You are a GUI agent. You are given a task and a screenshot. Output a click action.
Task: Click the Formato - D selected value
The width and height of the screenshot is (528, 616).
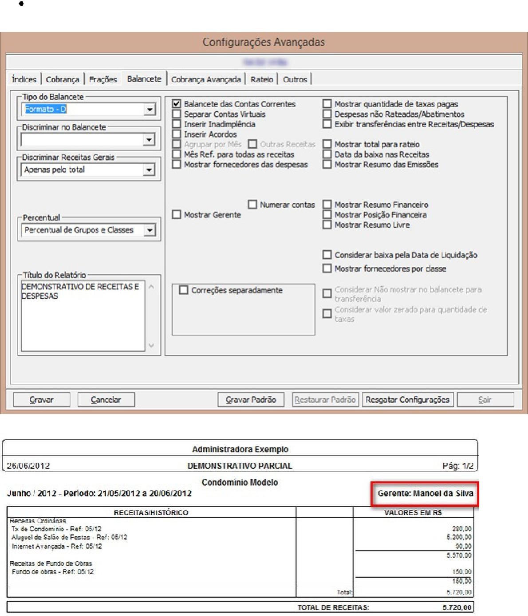[45, 109]
